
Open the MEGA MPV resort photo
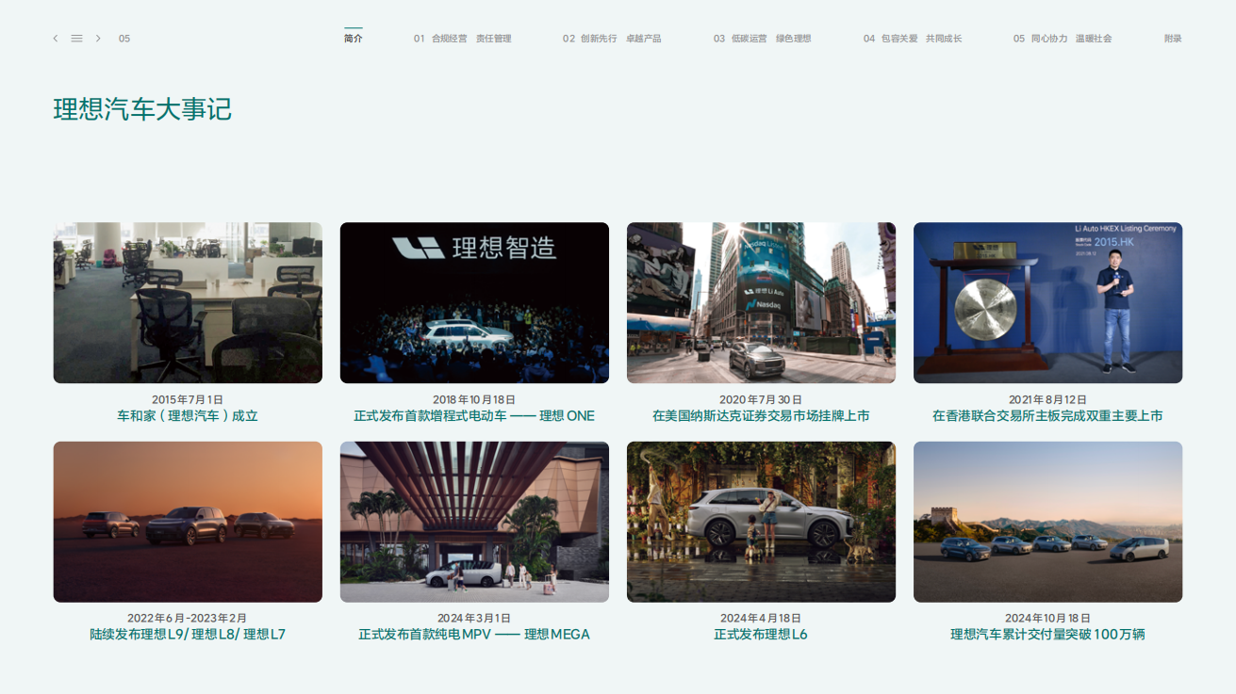474,522
